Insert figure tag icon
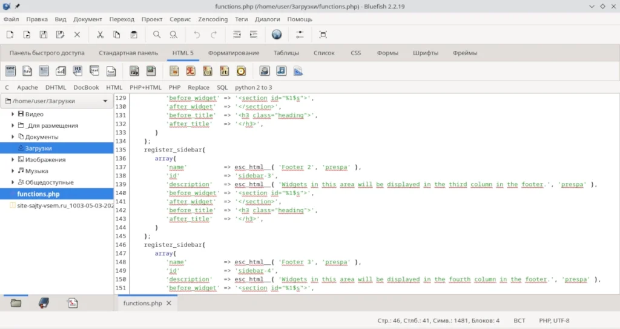Viewport: 620px width, 329px height. coord(151,71)
